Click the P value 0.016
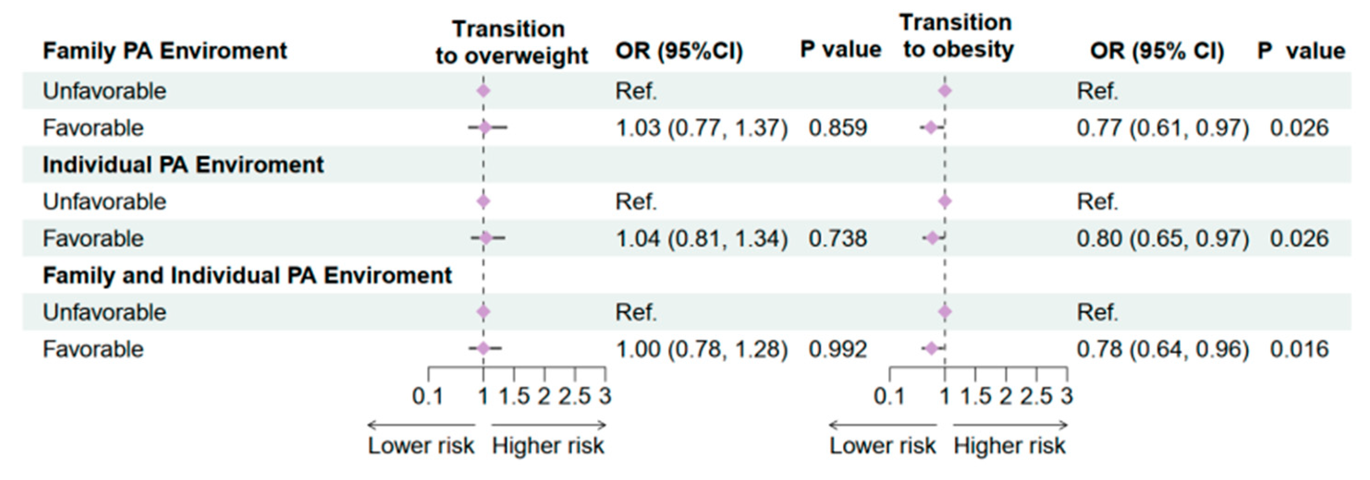Image resolution: width=1370 pixels, height=480 pixels. tap(1299, 349)
